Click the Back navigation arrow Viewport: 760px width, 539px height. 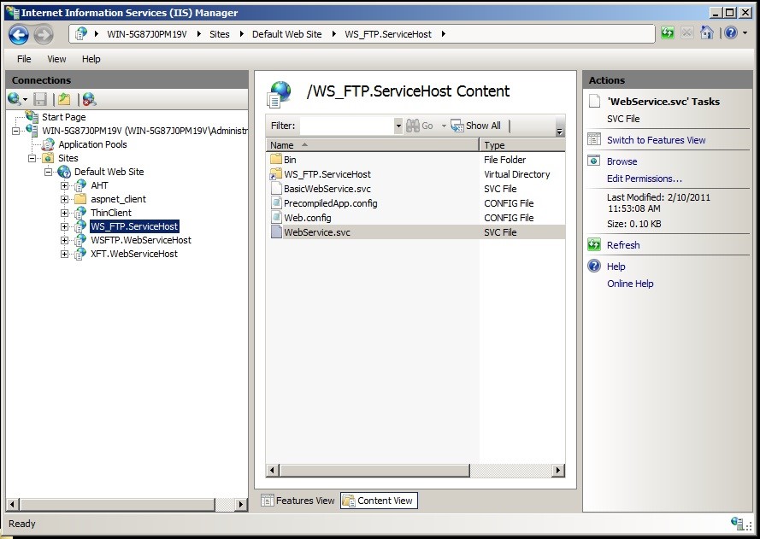[x=17, y=32]
